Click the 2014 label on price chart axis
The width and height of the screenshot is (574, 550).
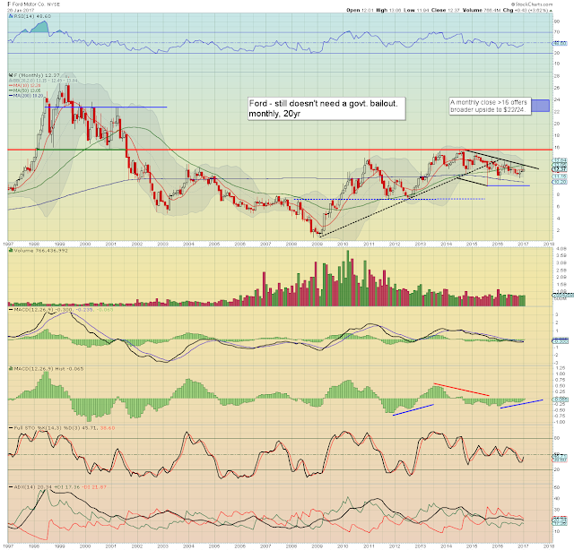[x=446, y=244]
